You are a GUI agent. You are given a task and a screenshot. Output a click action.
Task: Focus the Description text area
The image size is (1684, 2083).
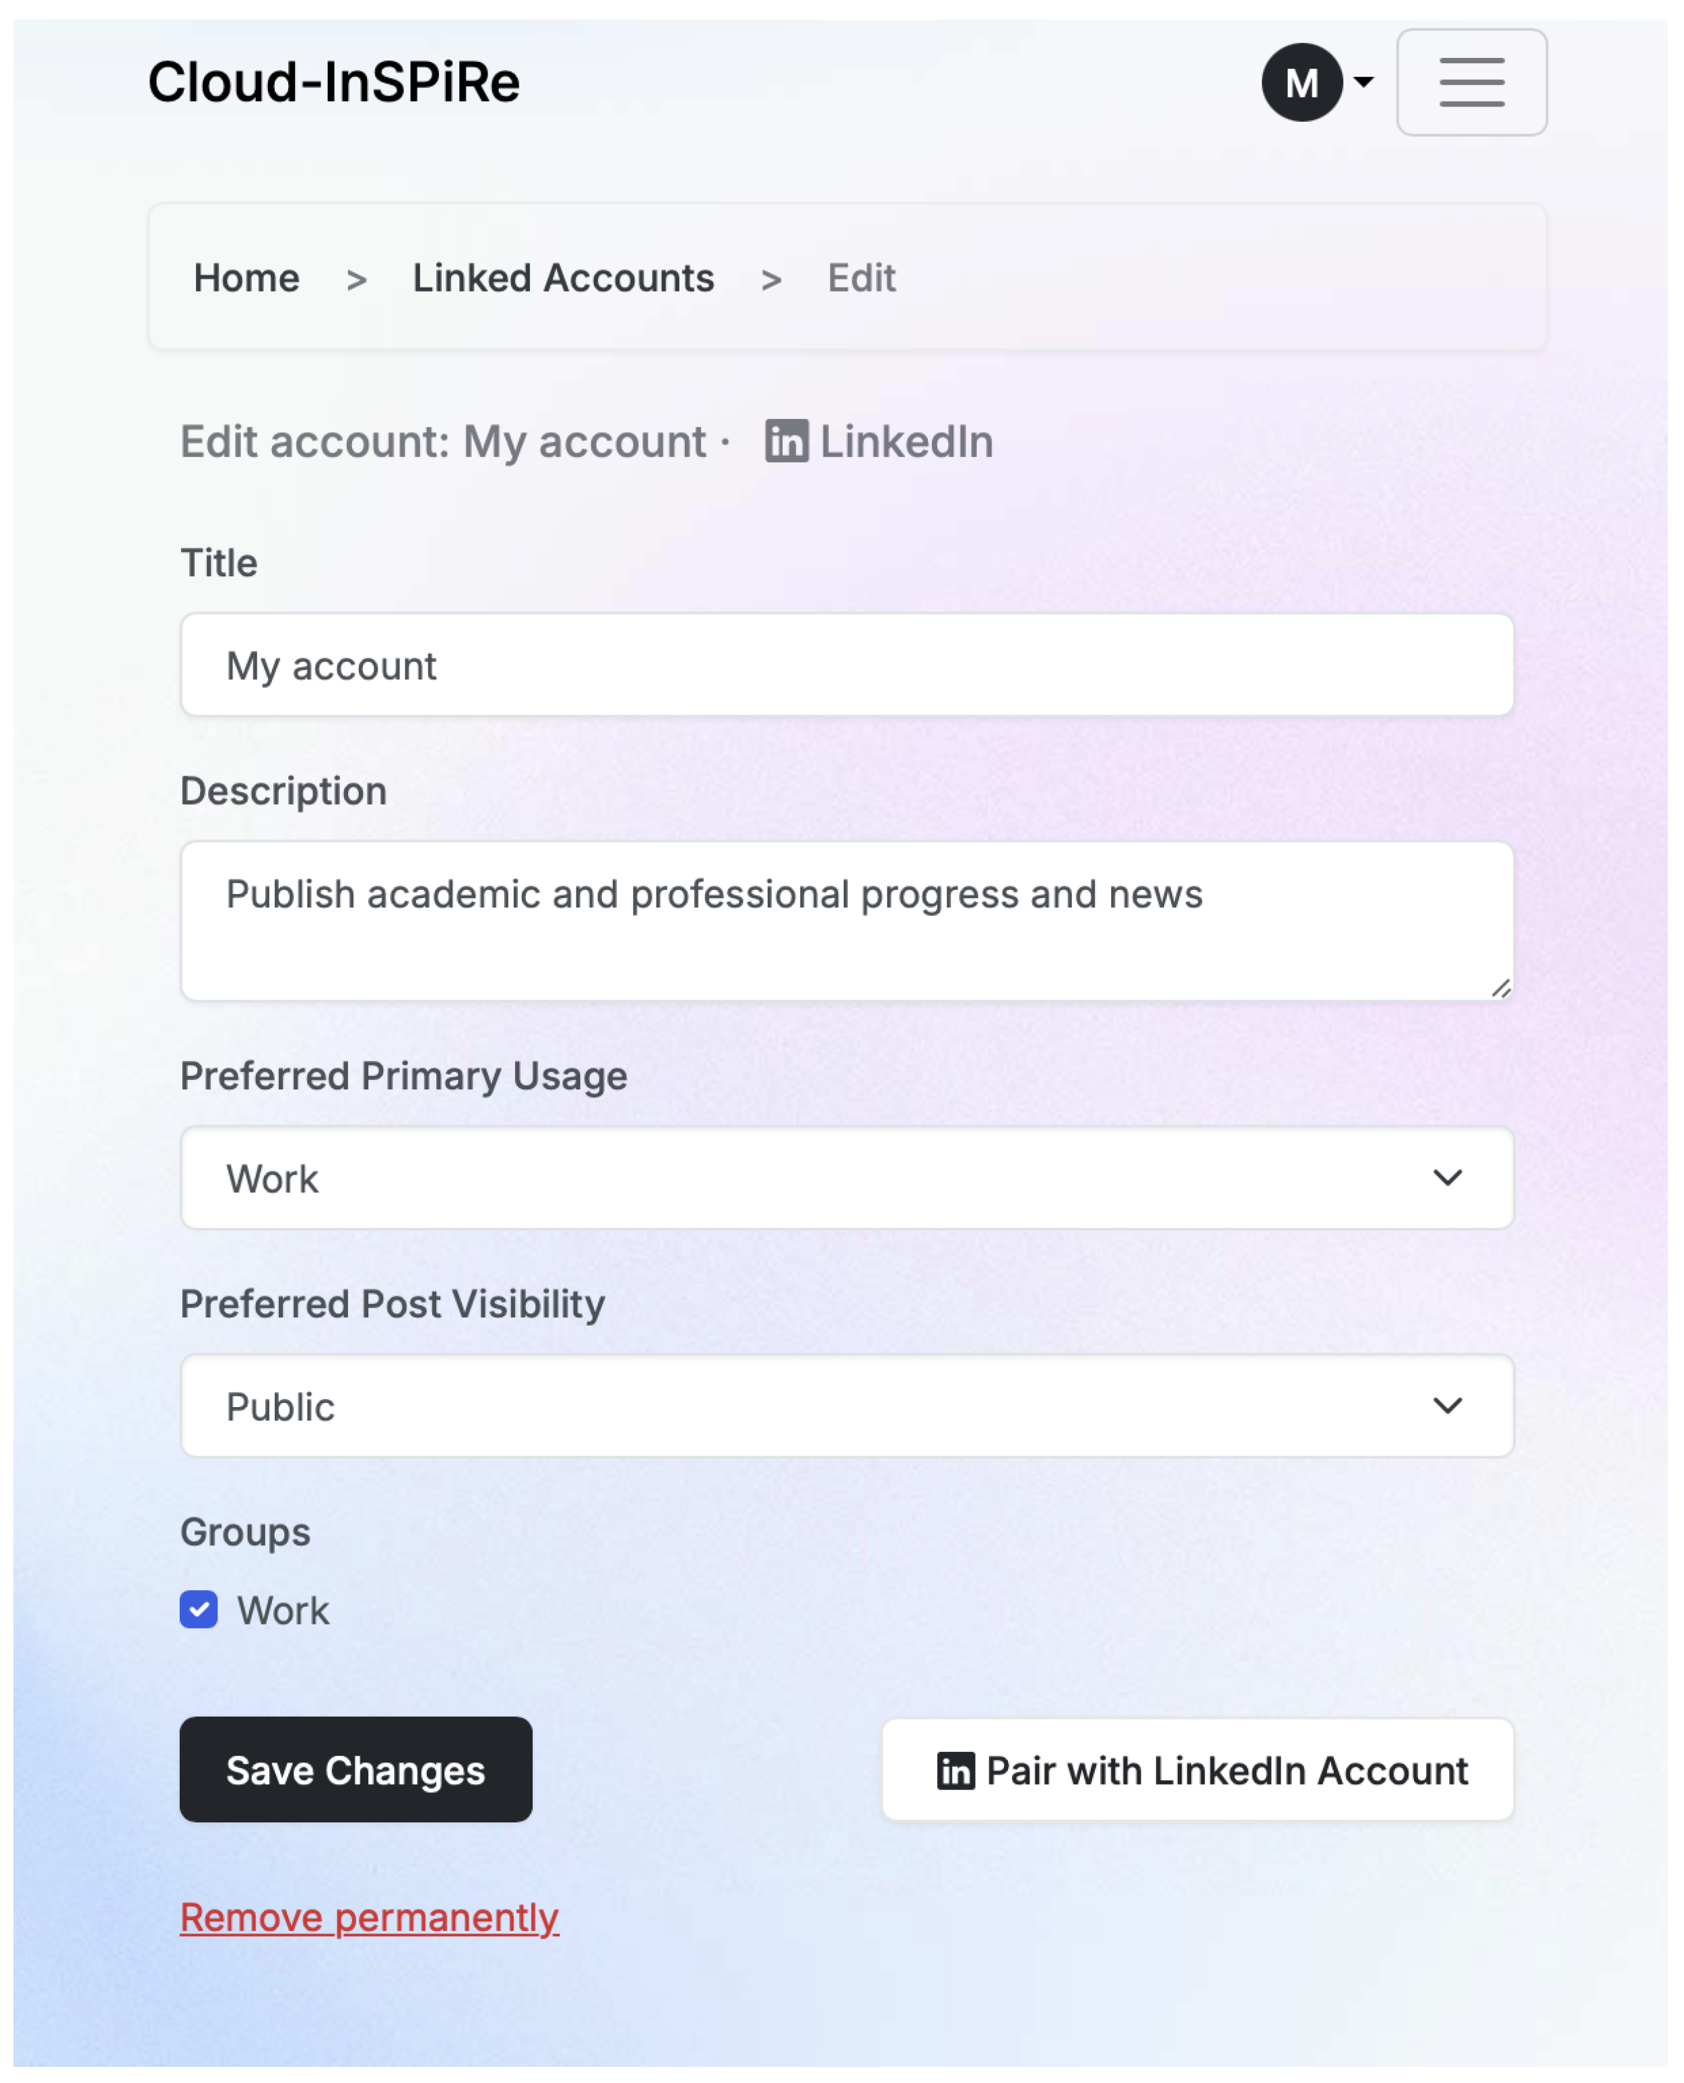846,920
